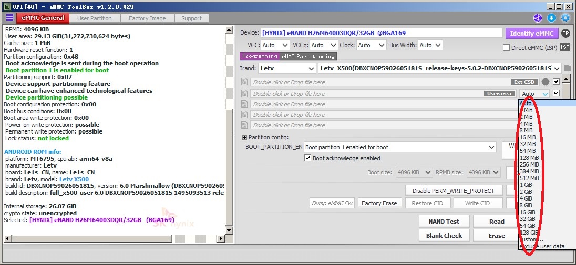
Task: Uncheck Boot acknowledge enabled
Action: tap(308, 158)
